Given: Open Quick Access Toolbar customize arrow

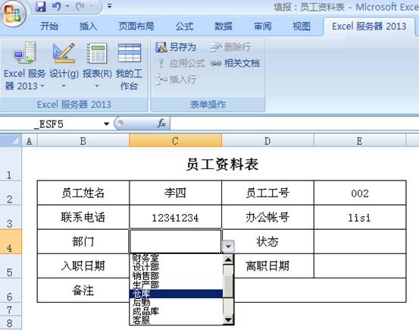Looking at the screenshot, I should (x=110, y=6).
